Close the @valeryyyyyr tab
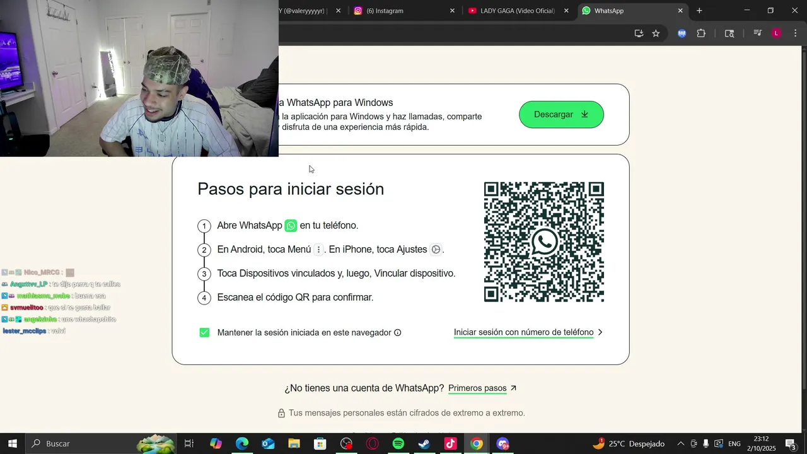This screenshot has width=807, height=454. point(338,11)
